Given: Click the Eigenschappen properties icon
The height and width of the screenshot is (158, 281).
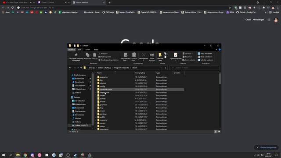Looking at the screenshot, I should 176,54.
